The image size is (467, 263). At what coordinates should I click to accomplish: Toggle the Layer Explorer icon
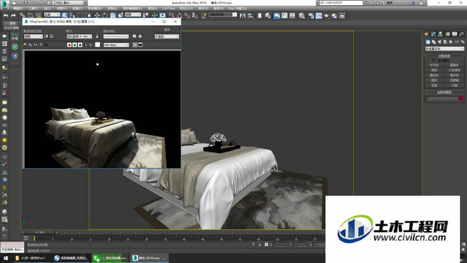(x=268, y=15)
